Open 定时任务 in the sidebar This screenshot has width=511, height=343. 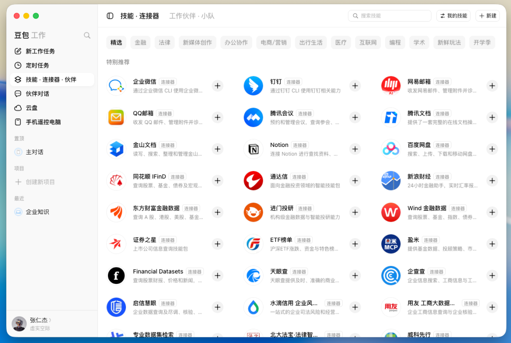coord(52,65)
